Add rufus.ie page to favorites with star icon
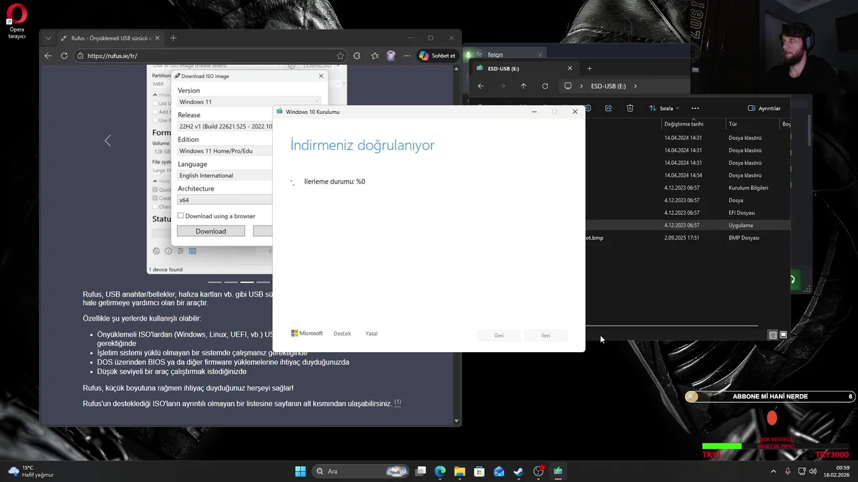 341,56
